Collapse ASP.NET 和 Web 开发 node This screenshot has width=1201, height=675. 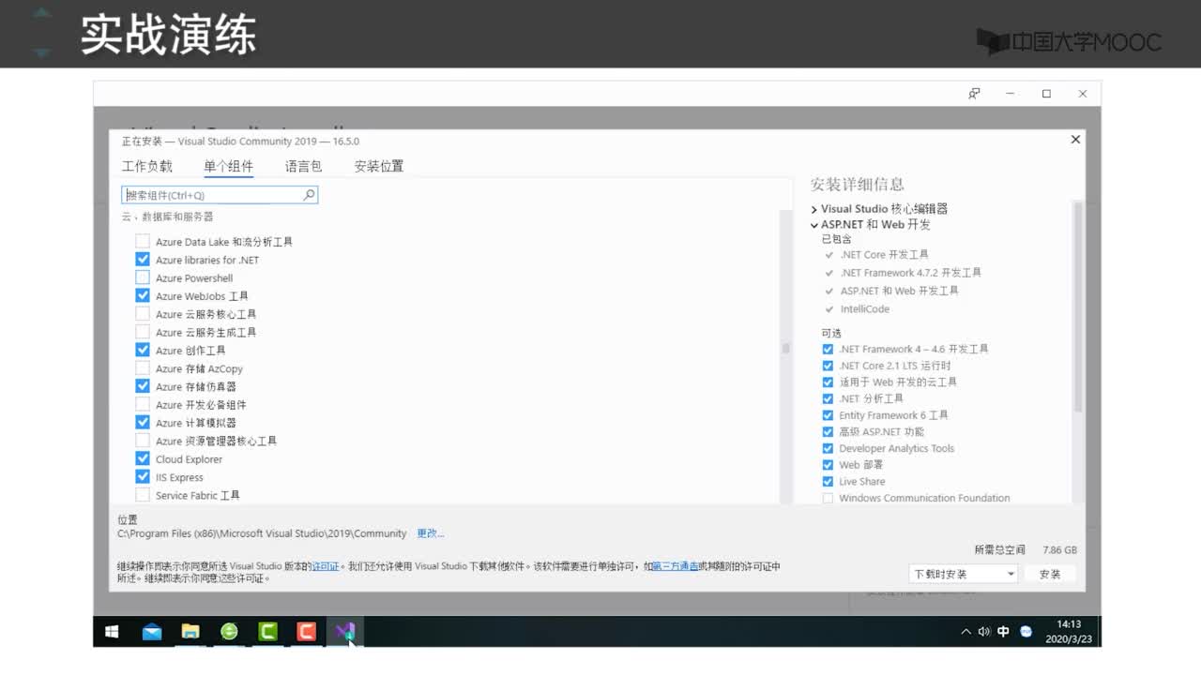click(814, 225)
